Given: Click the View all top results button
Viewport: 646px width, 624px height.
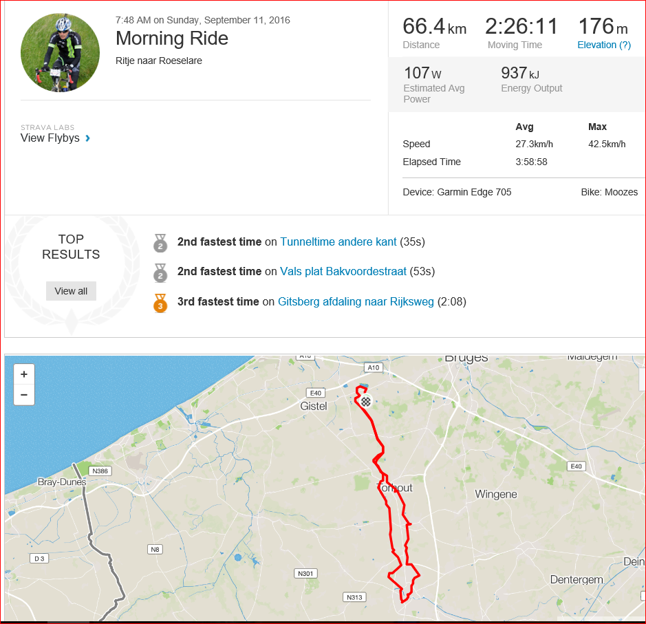Looking at the screenshot, I should 71,291.
